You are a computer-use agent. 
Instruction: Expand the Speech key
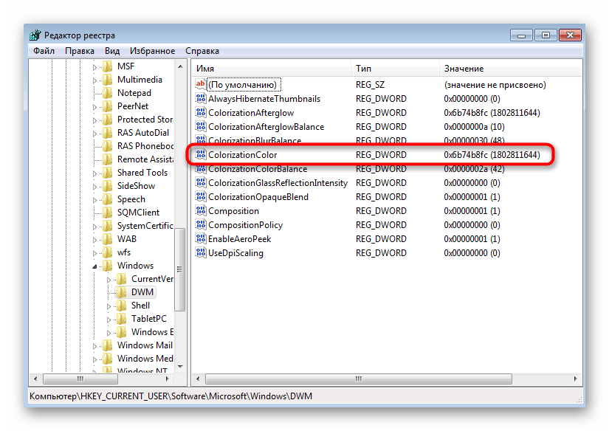(94, 200)
